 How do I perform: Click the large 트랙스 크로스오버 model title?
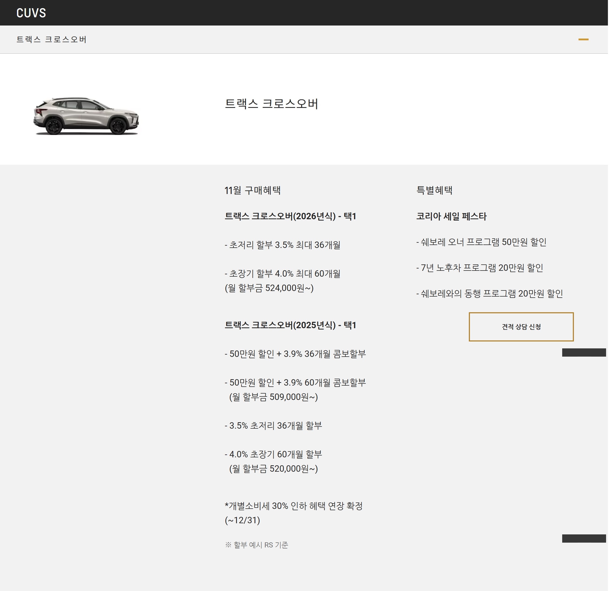271,104
